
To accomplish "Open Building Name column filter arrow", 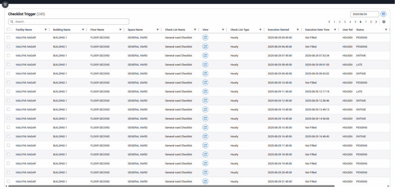I will [x=83, y=30].
